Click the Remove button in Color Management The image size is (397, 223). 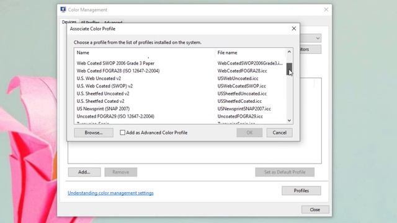click(121, 172)
